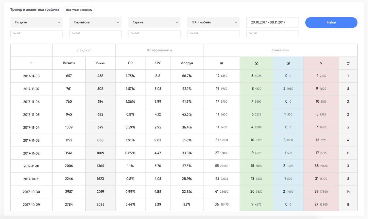Click the CR column header
The width and height of the screenshot is (368, 219).
(130, 63)
